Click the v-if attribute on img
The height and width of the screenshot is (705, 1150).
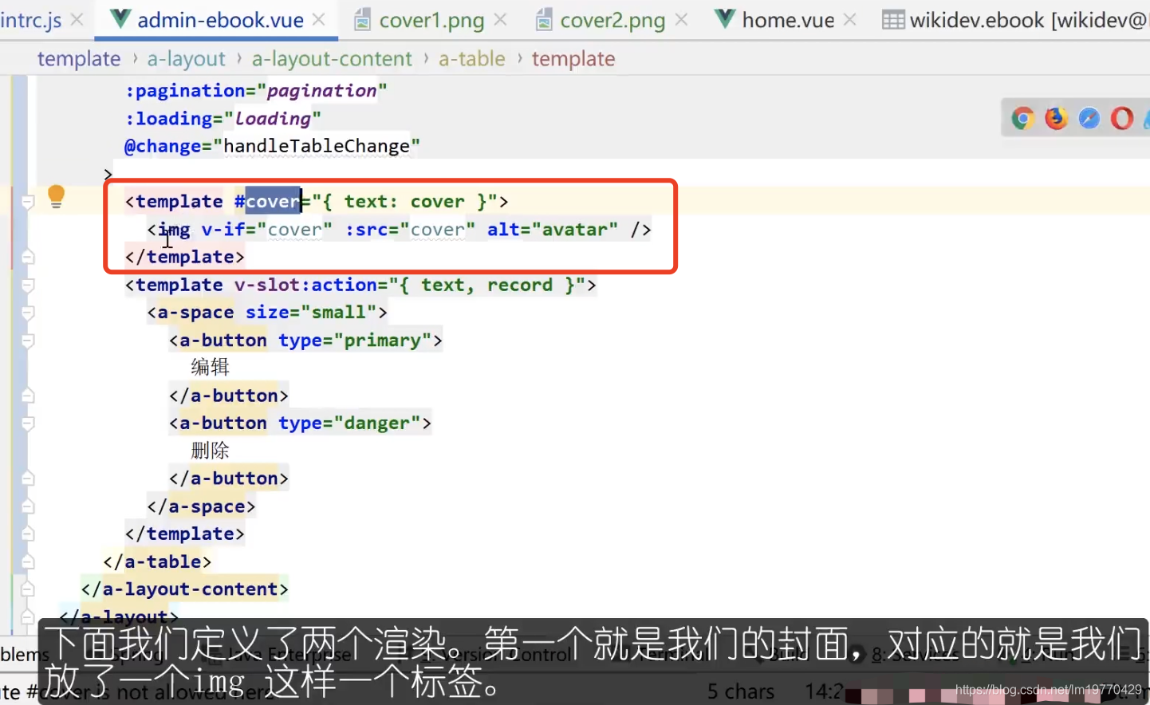267,230
